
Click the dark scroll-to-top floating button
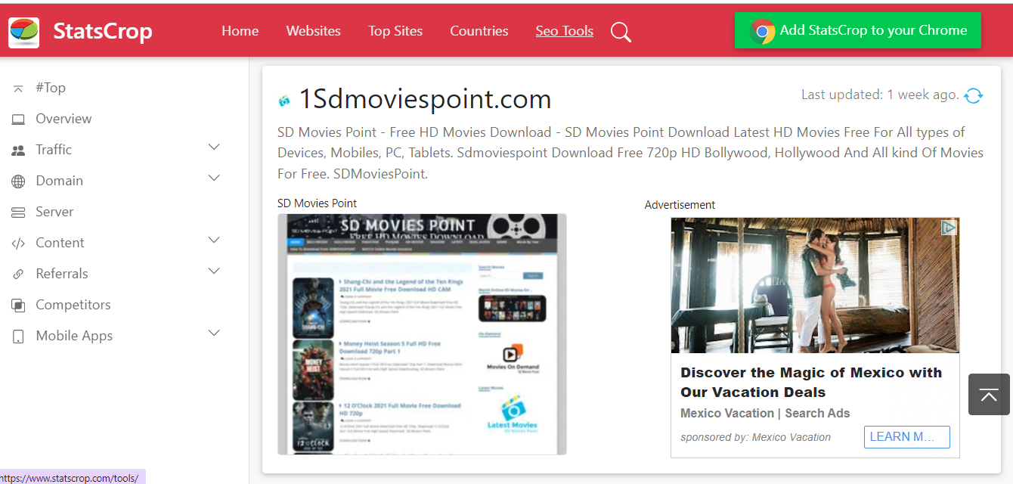pyautogui.click(x=989, y=394)
